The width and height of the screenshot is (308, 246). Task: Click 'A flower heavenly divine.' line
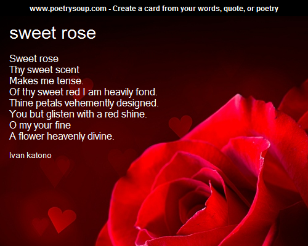coord(62,136)
